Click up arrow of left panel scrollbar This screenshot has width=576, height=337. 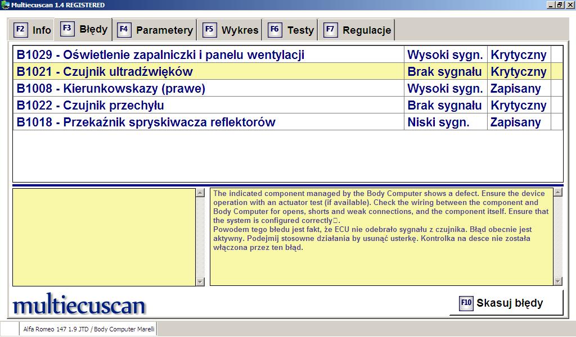tap(200, 193)
